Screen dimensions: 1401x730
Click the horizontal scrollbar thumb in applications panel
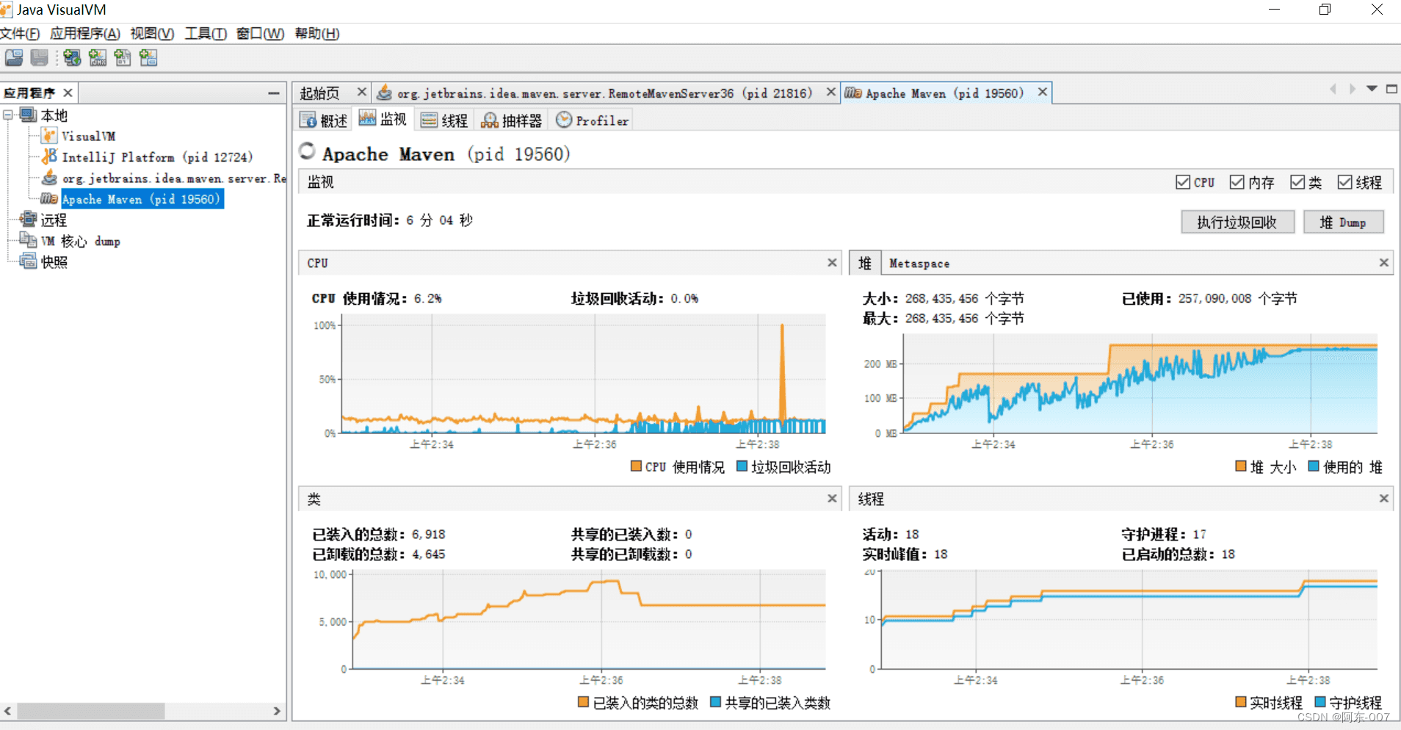pos(91,711)
